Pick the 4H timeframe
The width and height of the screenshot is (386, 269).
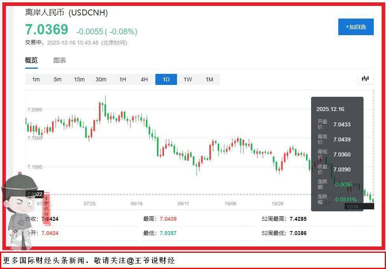[x=144, y=79]
